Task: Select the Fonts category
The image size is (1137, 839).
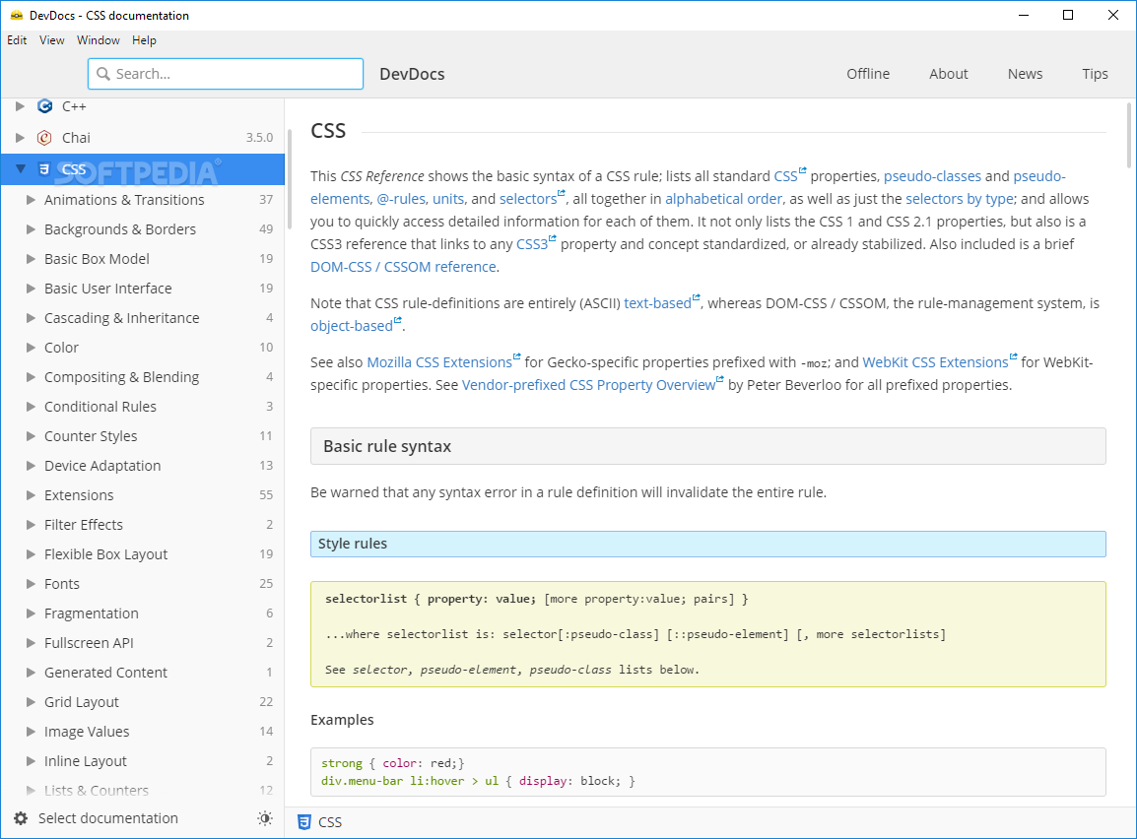Action: pos(143,584)
